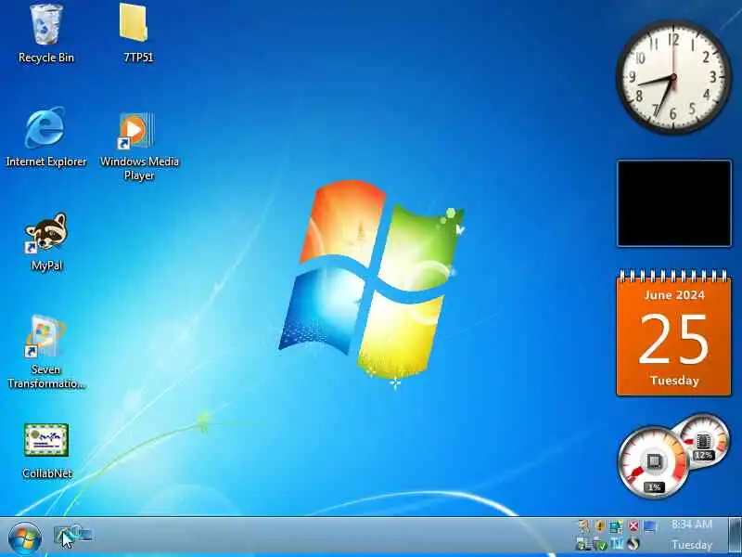Click the top-left tool tray icon

[x=583, y=526]
